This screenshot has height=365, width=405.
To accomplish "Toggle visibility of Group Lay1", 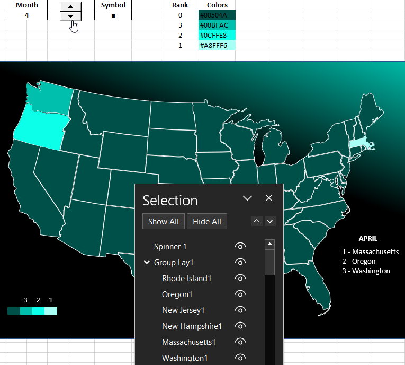I will click(x=240, y=262).
